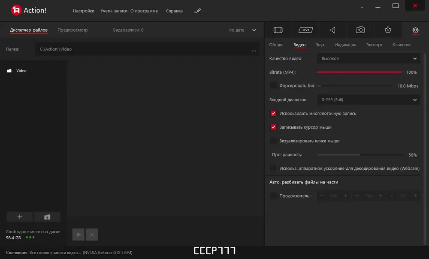Viewport: 429px width, 259px height.
Task: Click the pen drawing icon in the top menu
Action: coord(197,11)
